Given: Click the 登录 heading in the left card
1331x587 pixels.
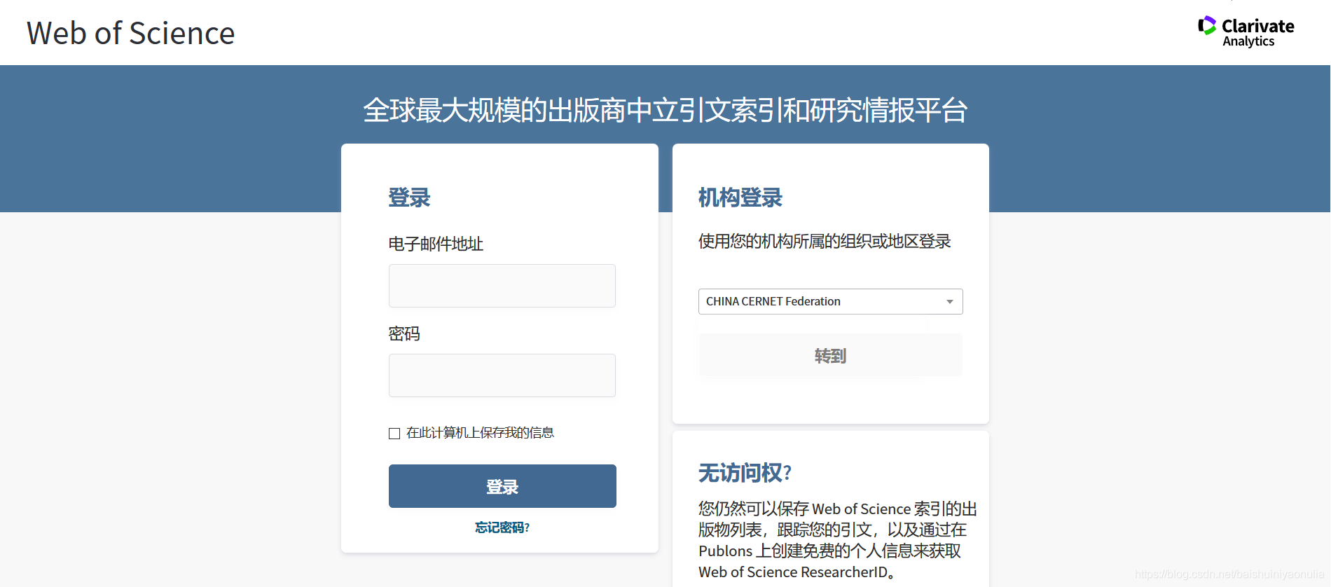Looking at the screenshot, I should pos(409,198).
